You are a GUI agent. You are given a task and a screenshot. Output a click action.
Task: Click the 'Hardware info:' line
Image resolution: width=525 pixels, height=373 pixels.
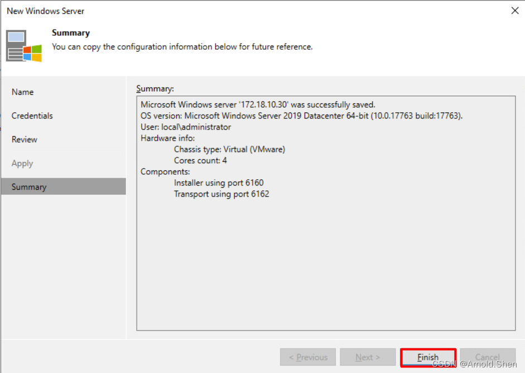point(167,138)
